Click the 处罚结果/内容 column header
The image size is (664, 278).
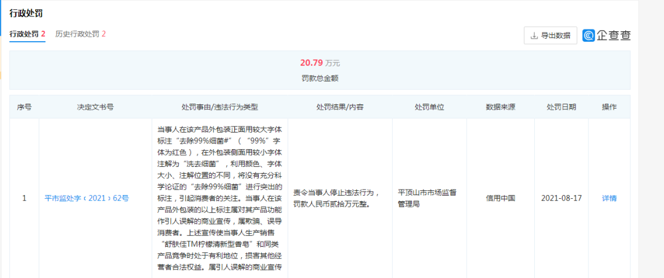(x=339, y=107)
